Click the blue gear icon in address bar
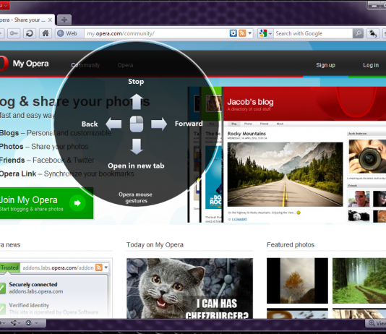Screen dimensions: 386x334 [x=233, y=33]
